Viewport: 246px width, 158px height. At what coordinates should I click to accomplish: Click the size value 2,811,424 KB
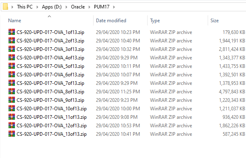point(232,49)
